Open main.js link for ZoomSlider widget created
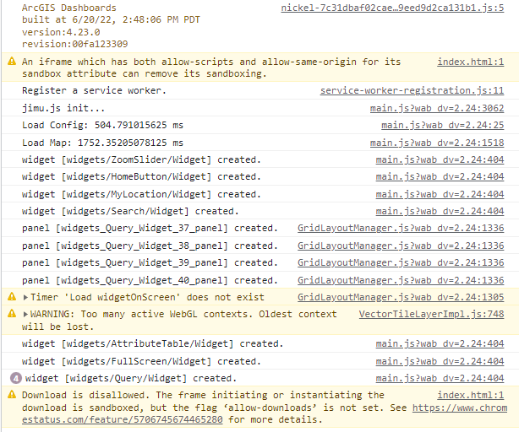The height and width of the screenshot is (432, 519). pos(440,159)
